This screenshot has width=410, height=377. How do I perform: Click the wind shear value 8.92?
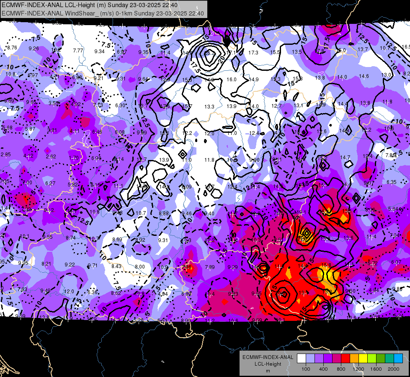[140, 240]
